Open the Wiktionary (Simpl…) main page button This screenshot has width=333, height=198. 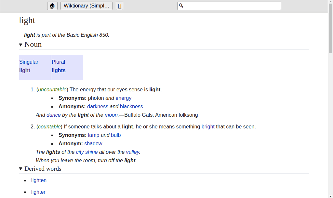point(86,6)
